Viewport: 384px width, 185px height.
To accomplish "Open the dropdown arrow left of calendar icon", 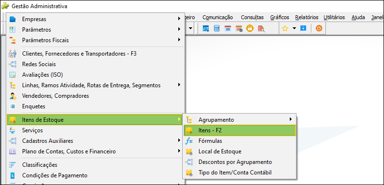I will pos(190,28).
